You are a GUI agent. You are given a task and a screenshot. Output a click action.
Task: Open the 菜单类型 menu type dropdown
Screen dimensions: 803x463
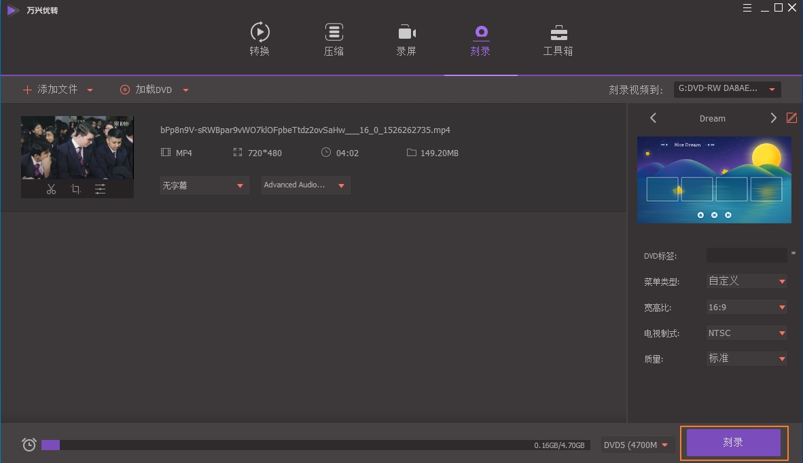tap(746, 281)
